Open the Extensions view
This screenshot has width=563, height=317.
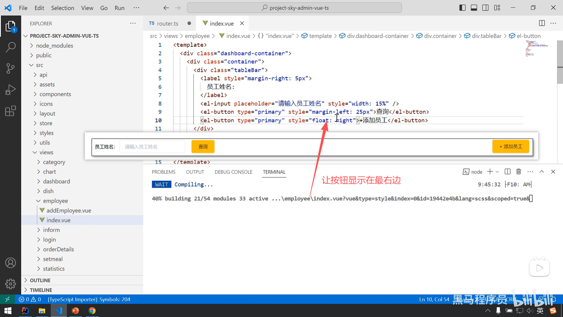tap(11, 111)
